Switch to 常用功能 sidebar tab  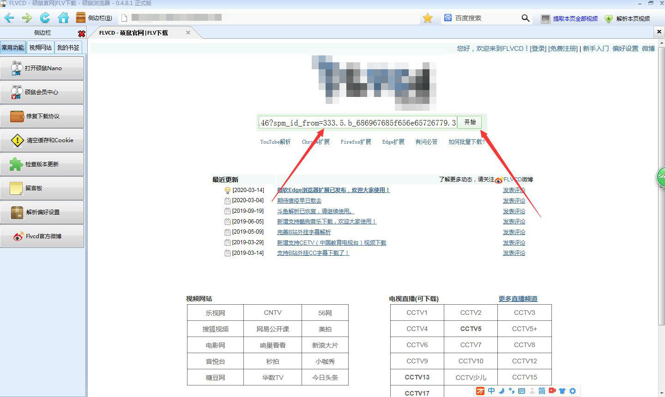[x=13, y=48]
